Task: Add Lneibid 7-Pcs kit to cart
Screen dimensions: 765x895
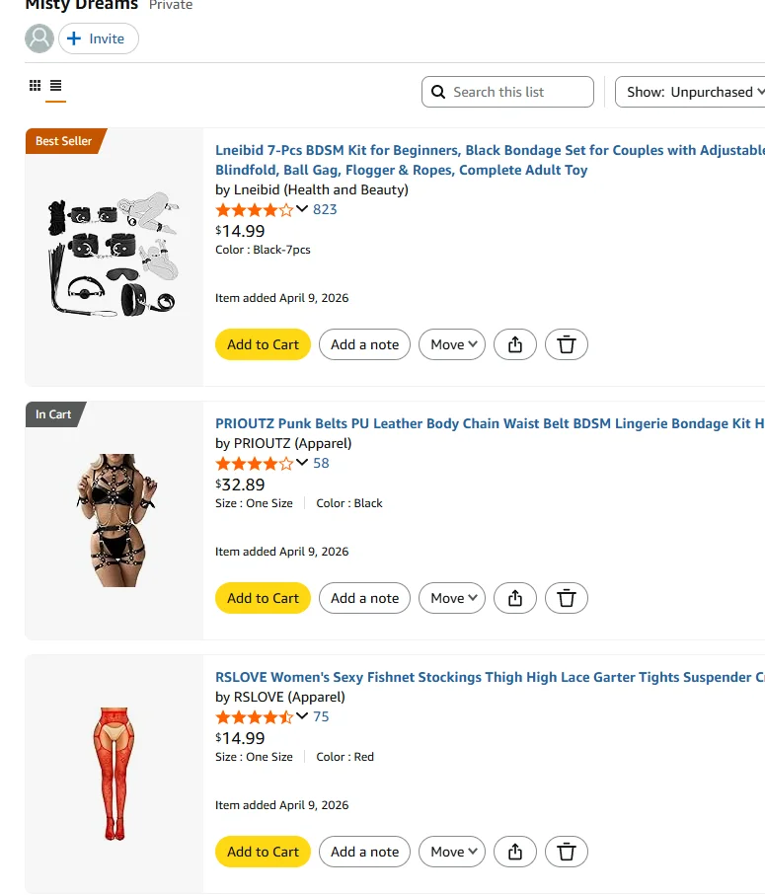Action: (263, 344)
